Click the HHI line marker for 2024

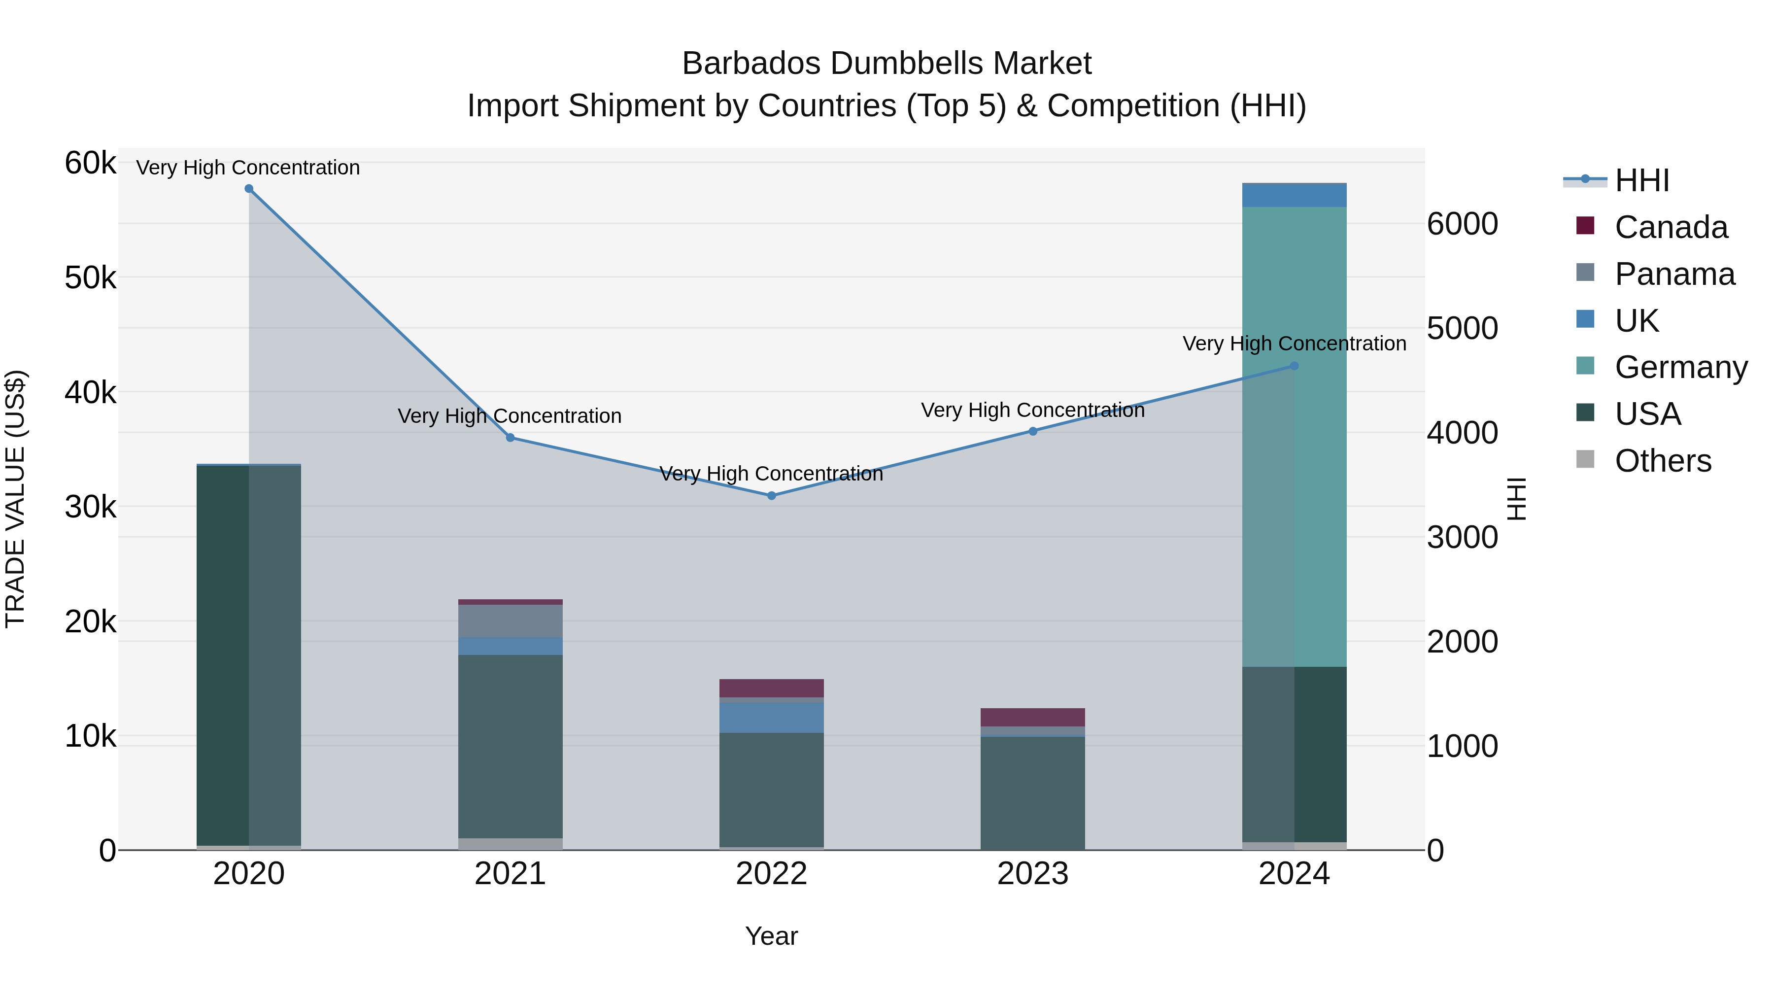pos(1294,366)
